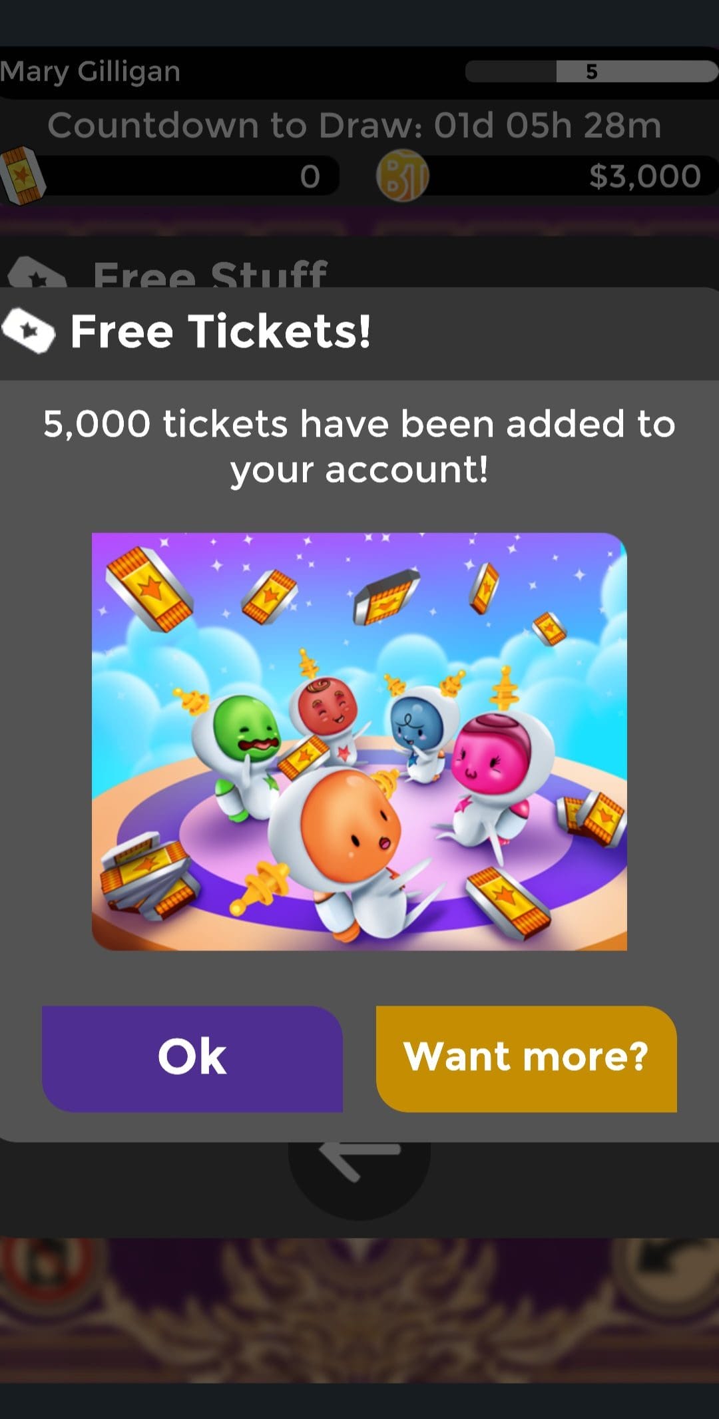Tap the purple Ok button
The image size is (719, 1419).
[x=192, y=1058]
